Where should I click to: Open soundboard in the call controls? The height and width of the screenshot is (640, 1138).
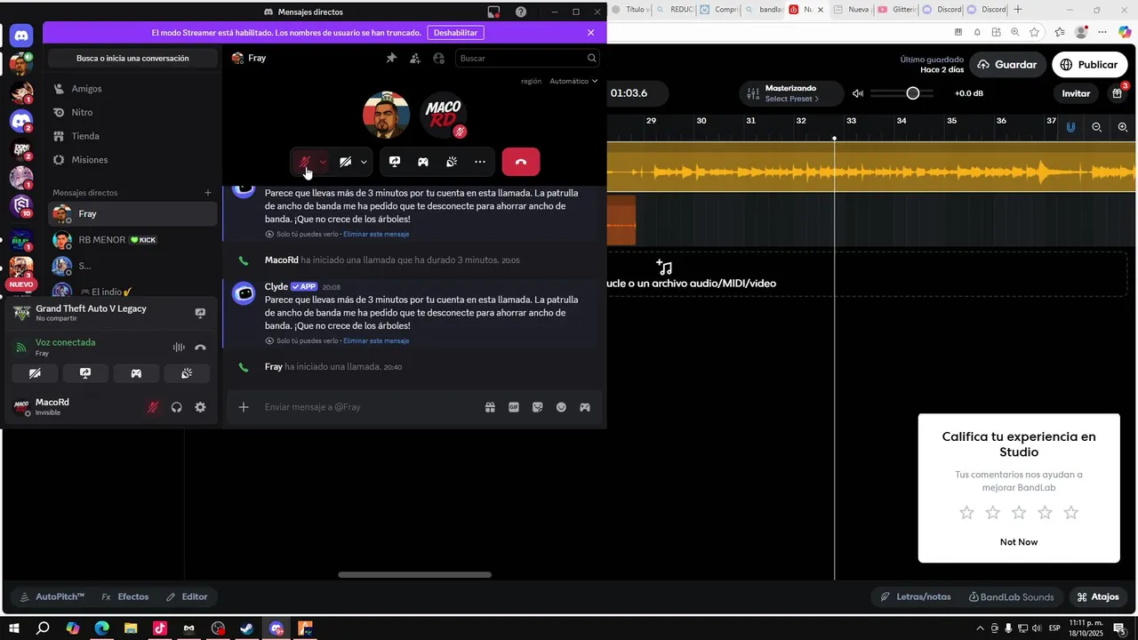452,162
